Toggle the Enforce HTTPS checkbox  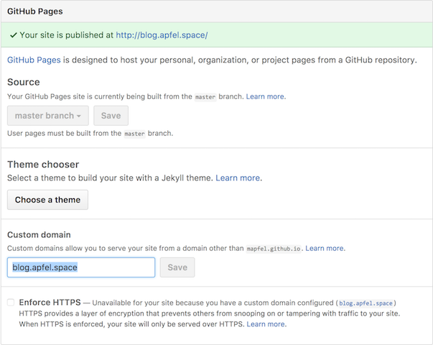(11, 303)
